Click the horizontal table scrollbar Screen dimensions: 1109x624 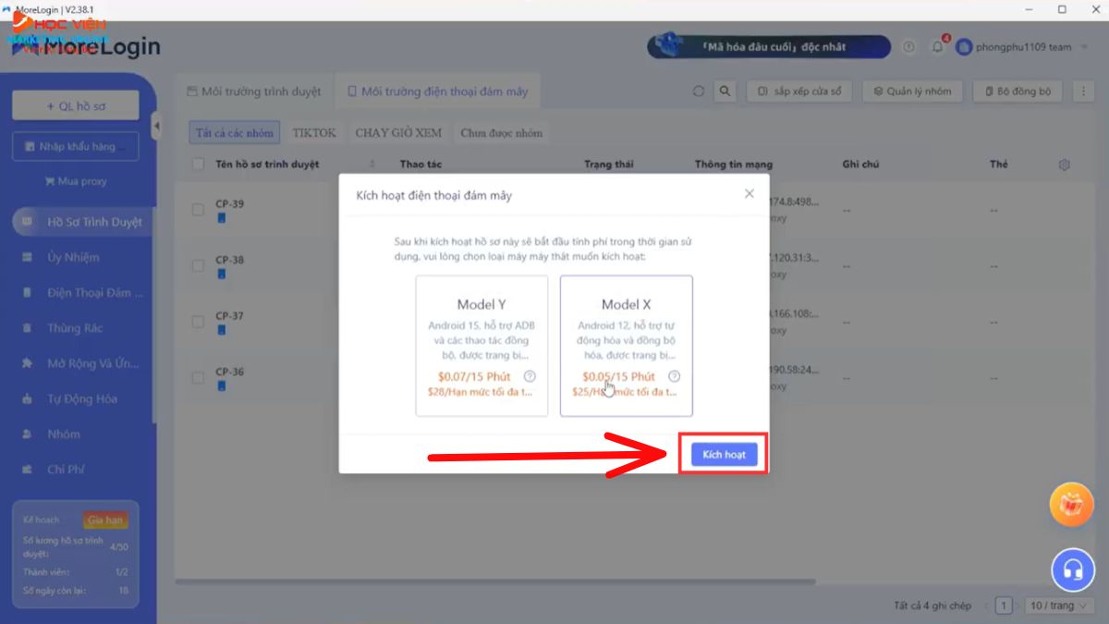pyautogui.click(x=495, y=581)
